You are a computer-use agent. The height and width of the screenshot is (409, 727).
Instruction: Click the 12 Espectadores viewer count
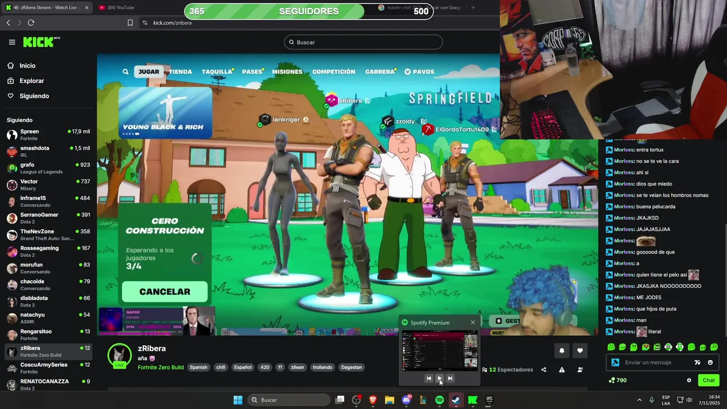[x=508, y=370]
